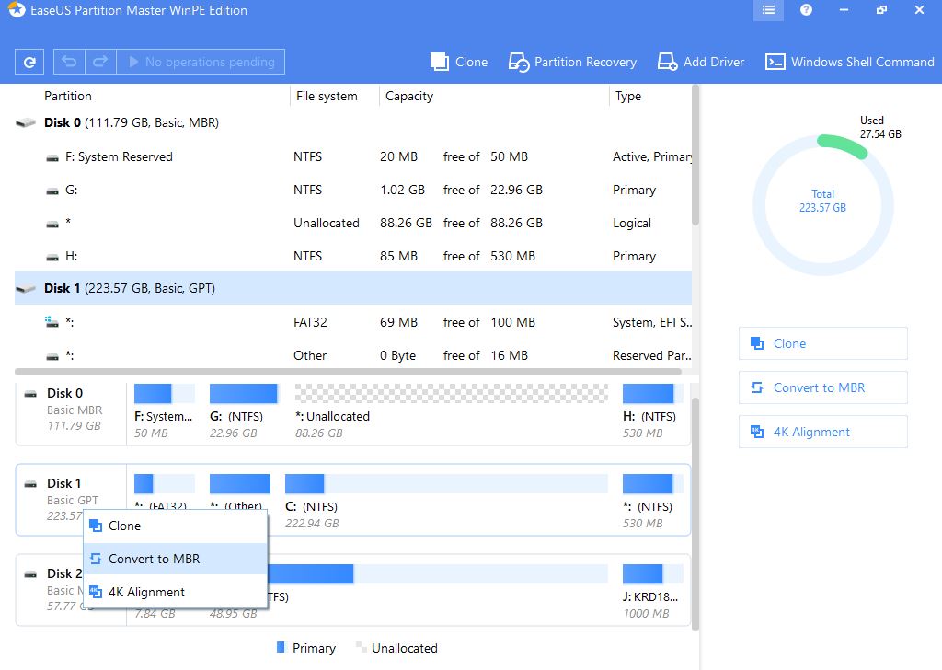Open the help question mark icon
This screenshot has height=670, width=942.
coord(806,11)
